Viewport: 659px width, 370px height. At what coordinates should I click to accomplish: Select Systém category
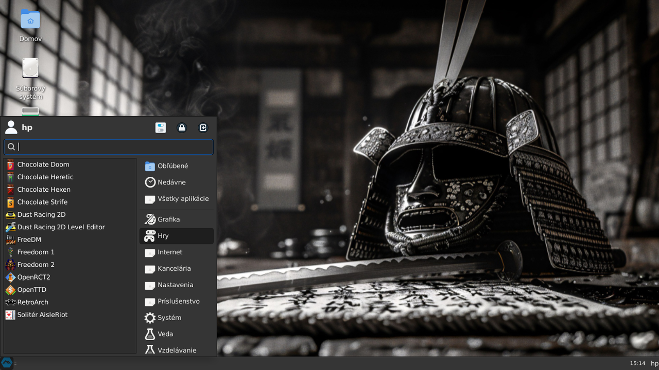pyautogui.click(x=177, y=318)
